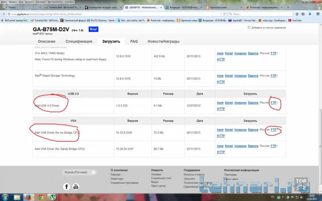Switch to the Новости/Награды tab
Viewport: 322px width, 201px height.
[164, 41]
